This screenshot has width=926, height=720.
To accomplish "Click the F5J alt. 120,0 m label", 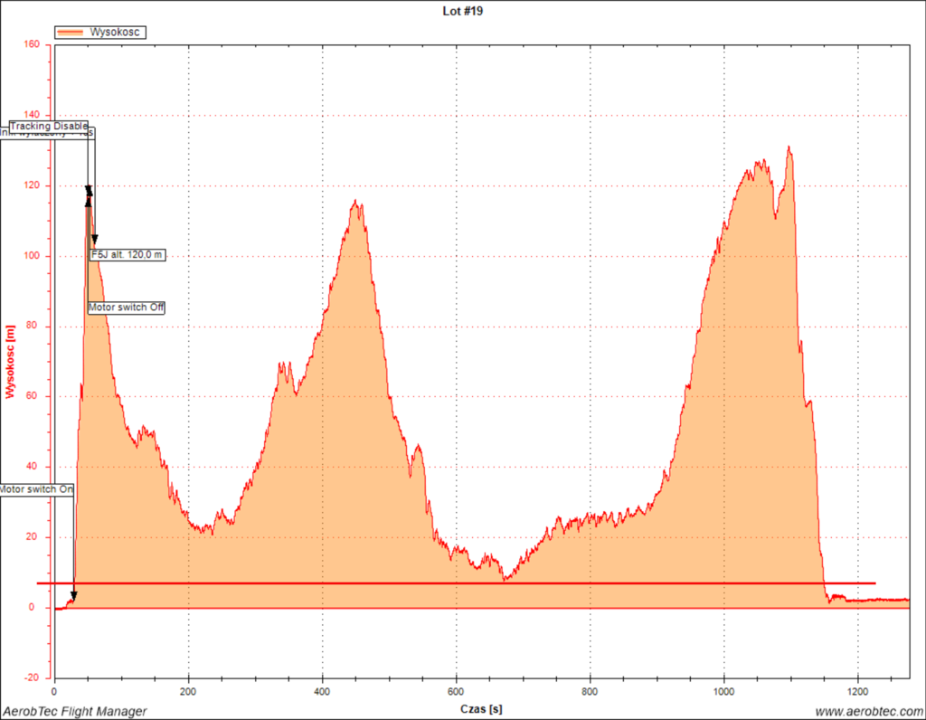I will (x=128, y=256).
